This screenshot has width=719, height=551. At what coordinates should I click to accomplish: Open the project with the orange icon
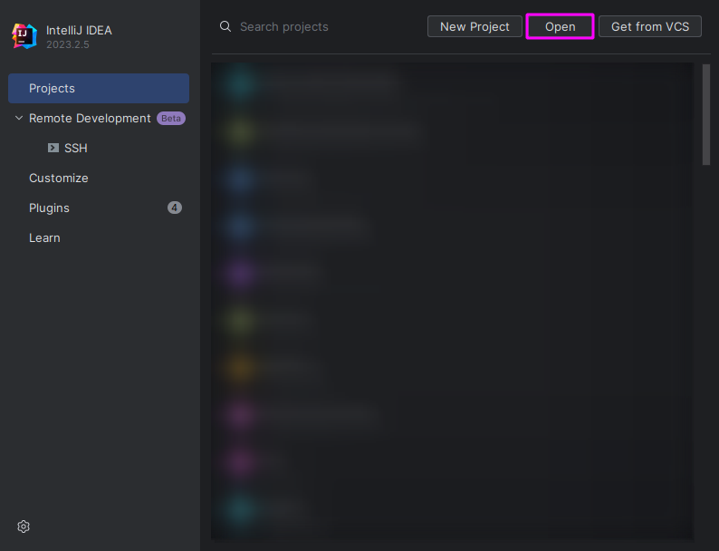click(239, 367)
